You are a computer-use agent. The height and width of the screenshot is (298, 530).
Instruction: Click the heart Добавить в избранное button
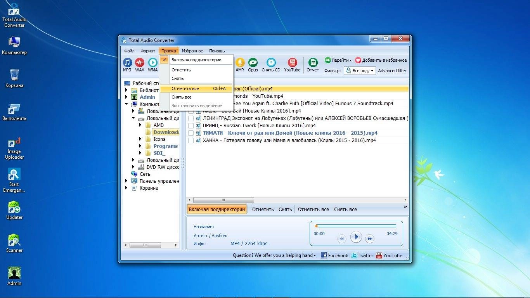(381, 60)
